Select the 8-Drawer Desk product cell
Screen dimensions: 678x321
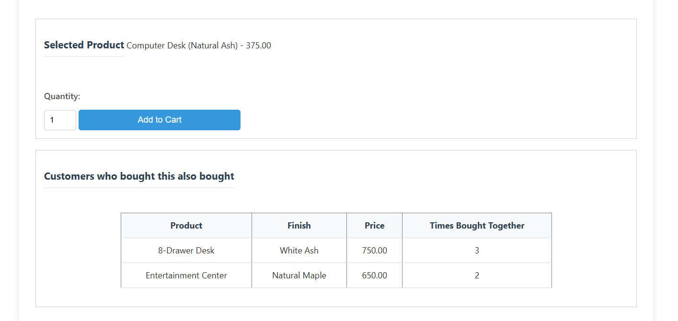186,251
